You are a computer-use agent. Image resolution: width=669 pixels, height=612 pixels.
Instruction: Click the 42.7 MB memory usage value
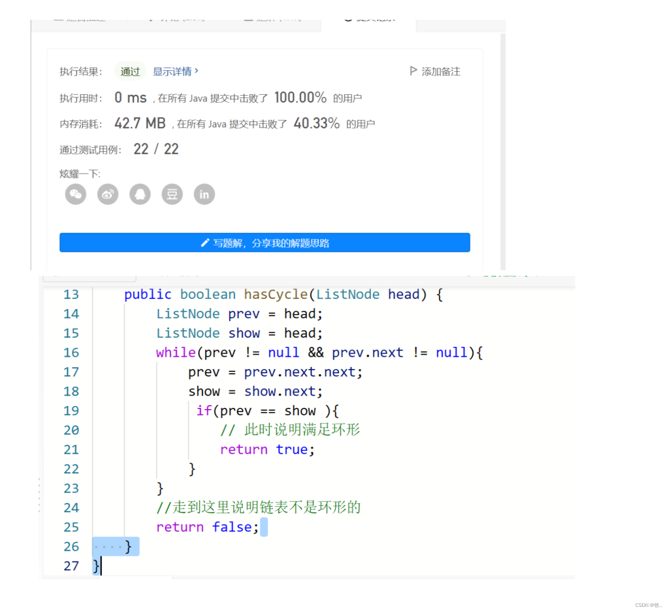click(140, 123)
